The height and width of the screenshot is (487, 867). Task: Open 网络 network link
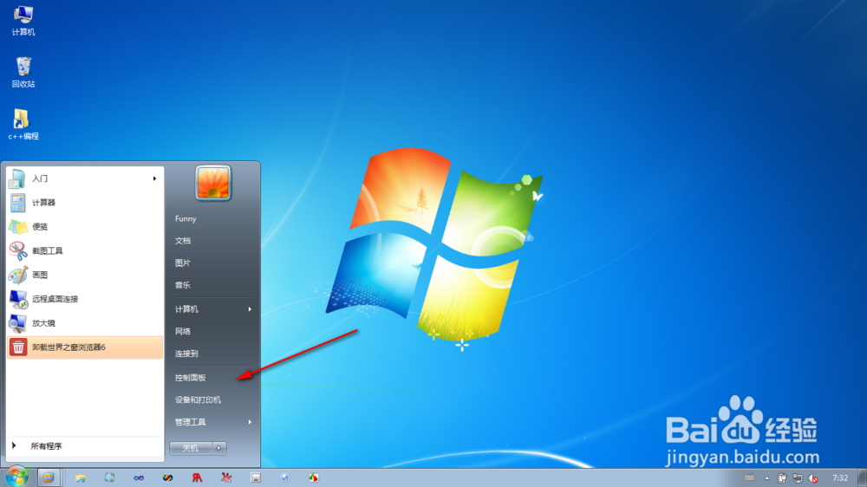[213, 331]
